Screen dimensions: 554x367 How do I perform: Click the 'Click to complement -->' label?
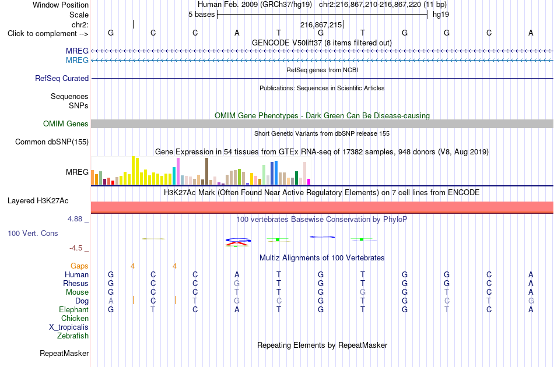pyautogui.click(x=48, y=34)
